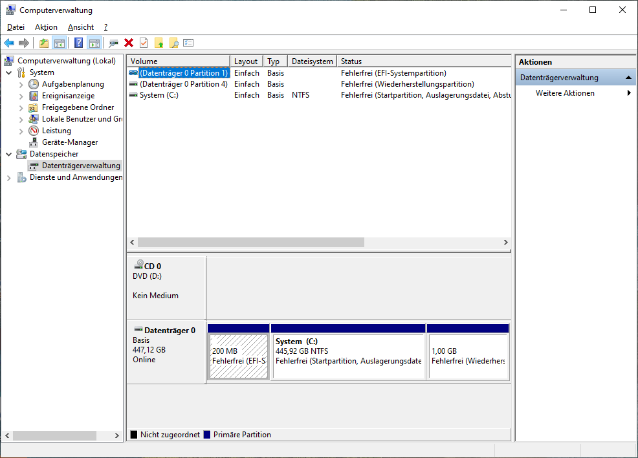
Task: Click the Ereignisanzeige icon in tree
Action: 34,96
